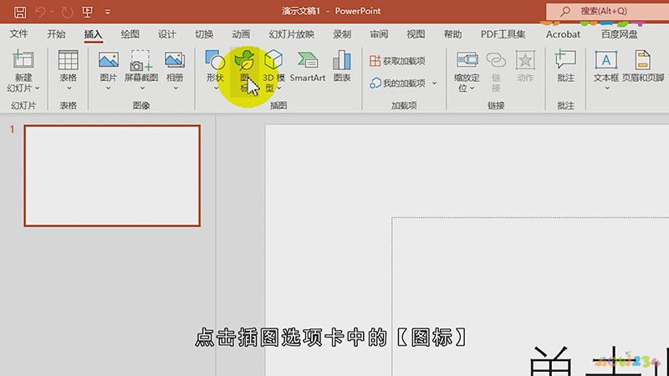Viewport: 669px width, 376px height.
Task: Open Customize Quick Access Toolbar arrow
Action: [108, 12]
